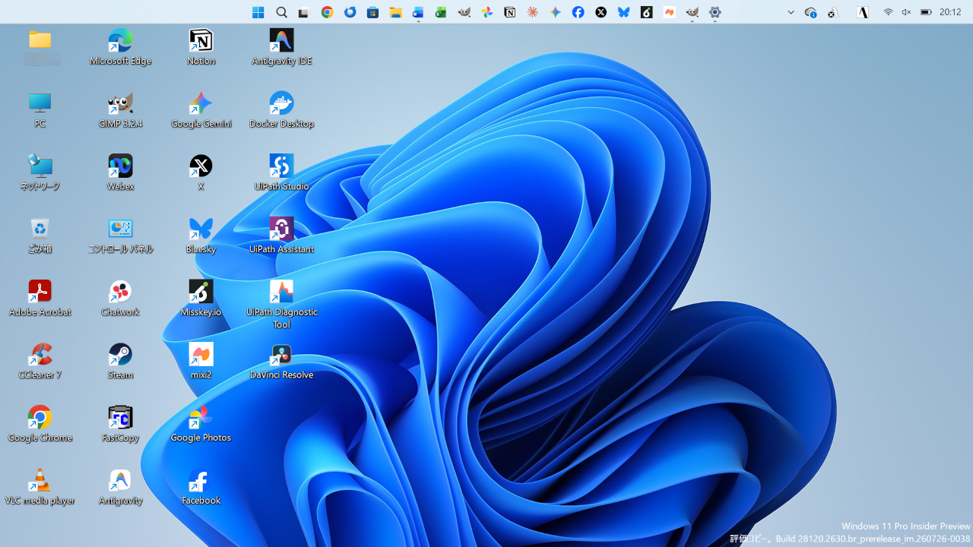Open GIMP 3.2.4 desktop shortcut

(120, 110)
